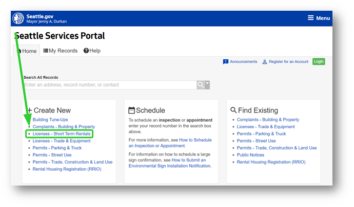Viewport: 354px width, 207px height.
Task: Switch to the Home tab
Action: click(26, 51)
